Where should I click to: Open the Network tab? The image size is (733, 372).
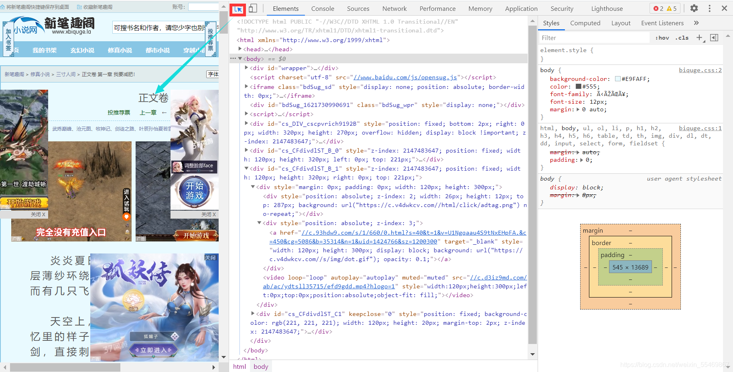[x=394, y=9]
